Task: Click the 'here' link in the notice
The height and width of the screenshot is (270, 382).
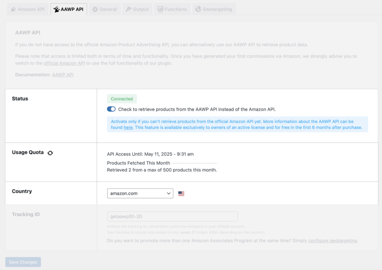Action: (128, 127)
